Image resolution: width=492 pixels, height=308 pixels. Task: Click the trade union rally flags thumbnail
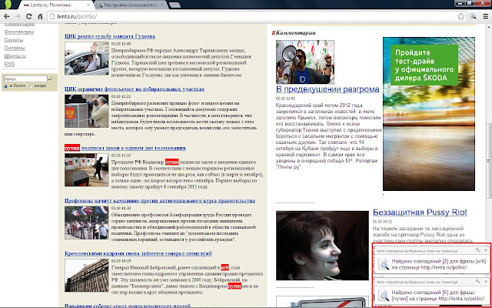[87, 223]
